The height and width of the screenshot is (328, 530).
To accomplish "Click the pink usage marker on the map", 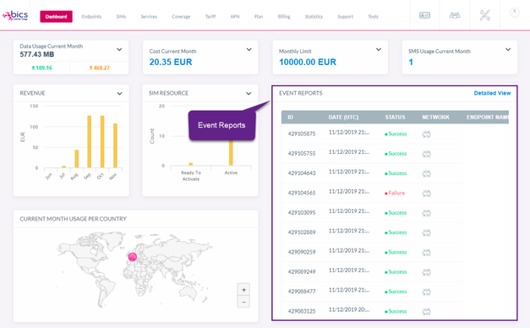I will coord(133,257).
